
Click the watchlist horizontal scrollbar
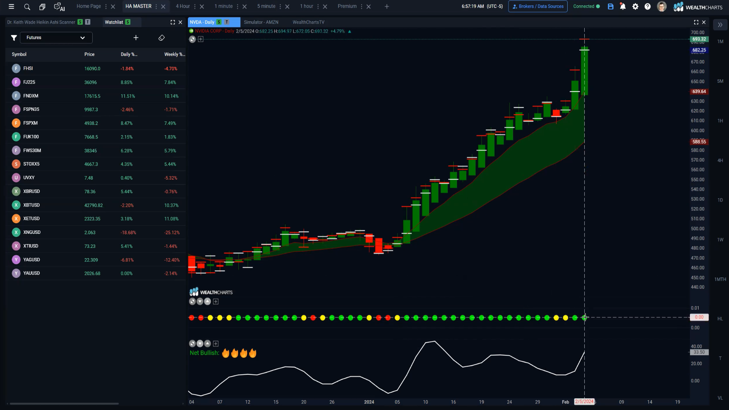click(64, 404)
